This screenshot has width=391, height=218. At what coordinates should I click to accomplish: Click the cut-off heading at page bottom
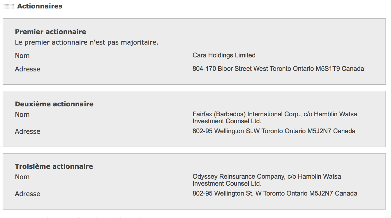pyautogui.click(x=79, y=217)
